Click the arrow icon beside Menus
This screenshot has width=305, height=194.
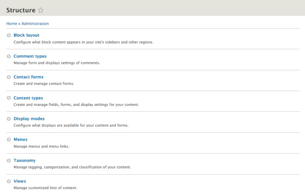9,140
